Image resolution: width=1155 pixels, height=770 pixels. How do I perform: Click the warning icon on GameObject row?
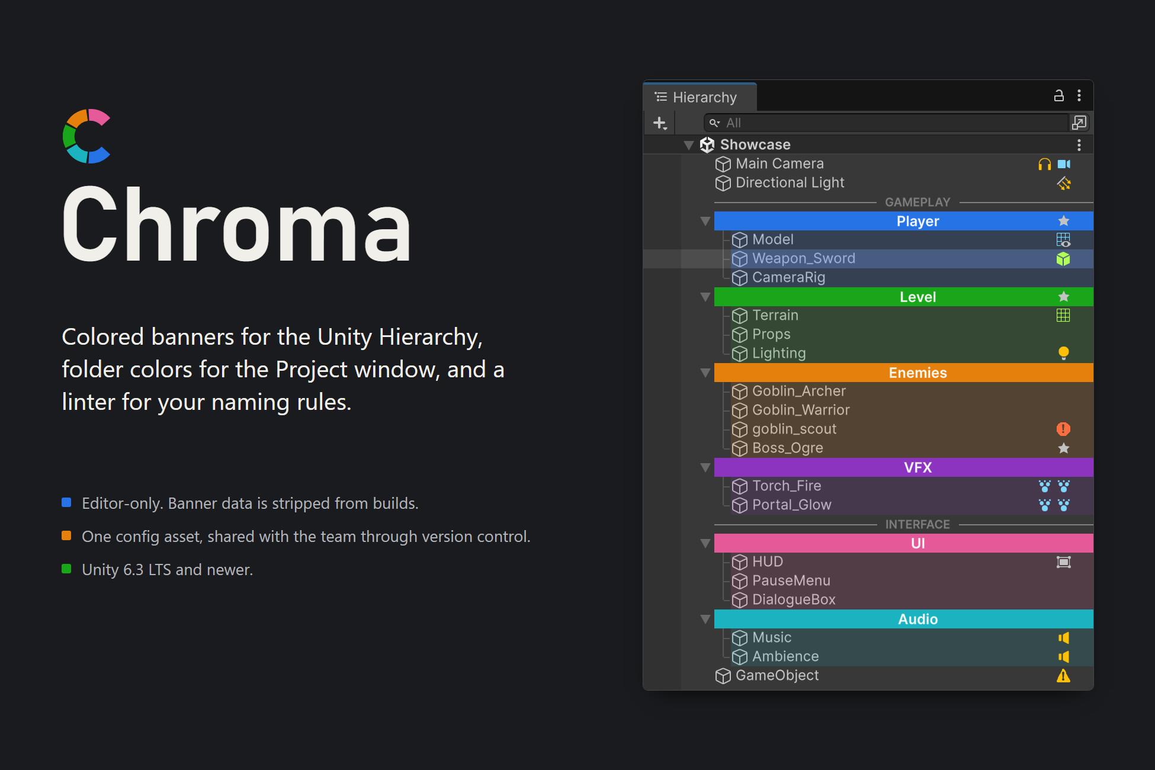click(x=1064, y=676)
